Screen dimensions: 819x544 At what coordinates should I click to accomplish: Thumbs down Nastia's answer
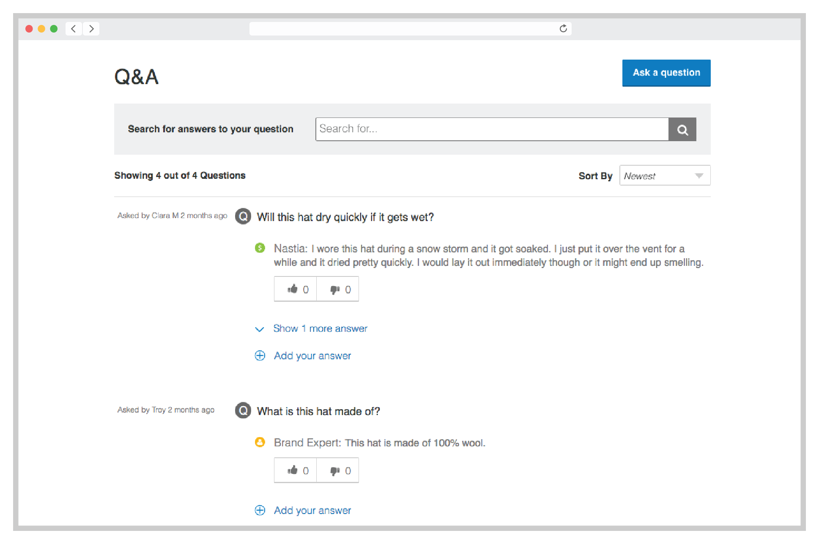click(338, 289)
